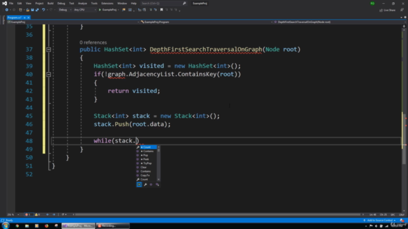Select starred TryPop in IntelliSense list

[147, 163]
